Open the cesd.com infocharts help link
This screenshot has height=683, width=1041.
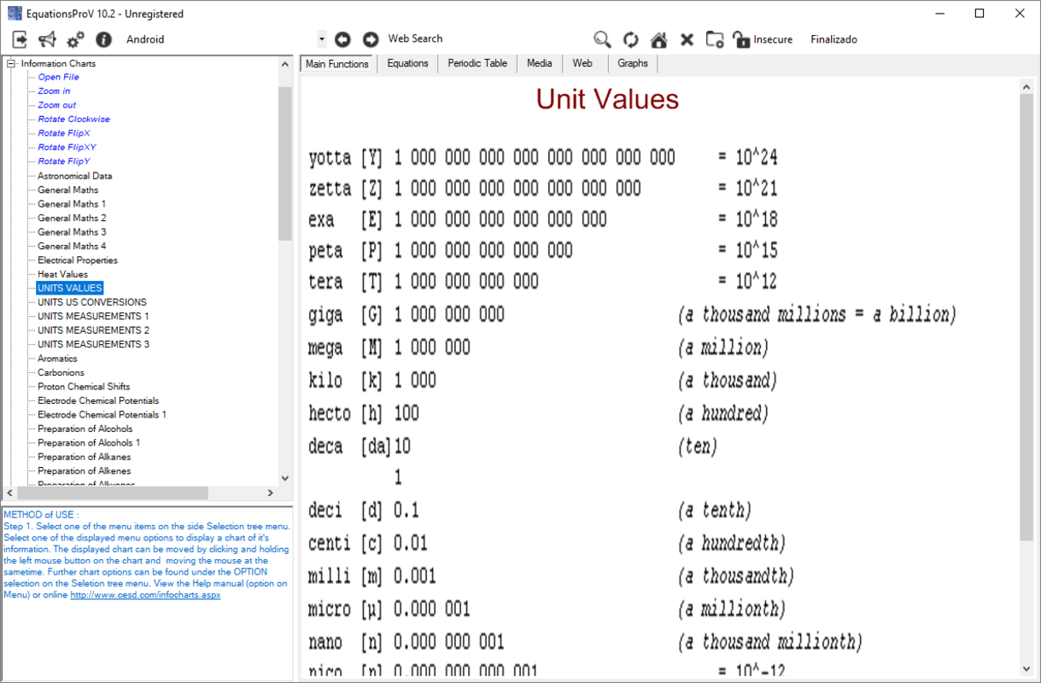pyautogui.click(x=145, y=594)
